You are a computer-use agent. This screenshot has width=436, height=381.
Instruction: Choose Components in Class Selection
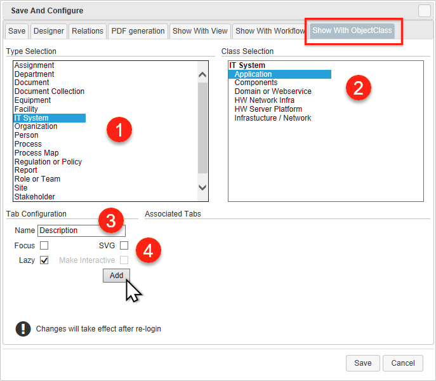click(256, 83)
